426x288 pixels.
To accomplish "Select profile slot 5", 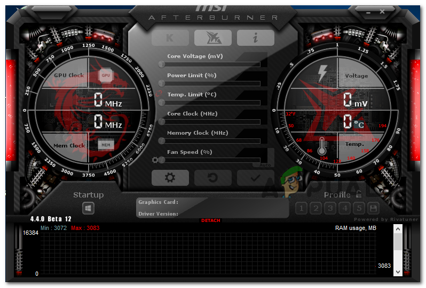I will click(359, 208).
